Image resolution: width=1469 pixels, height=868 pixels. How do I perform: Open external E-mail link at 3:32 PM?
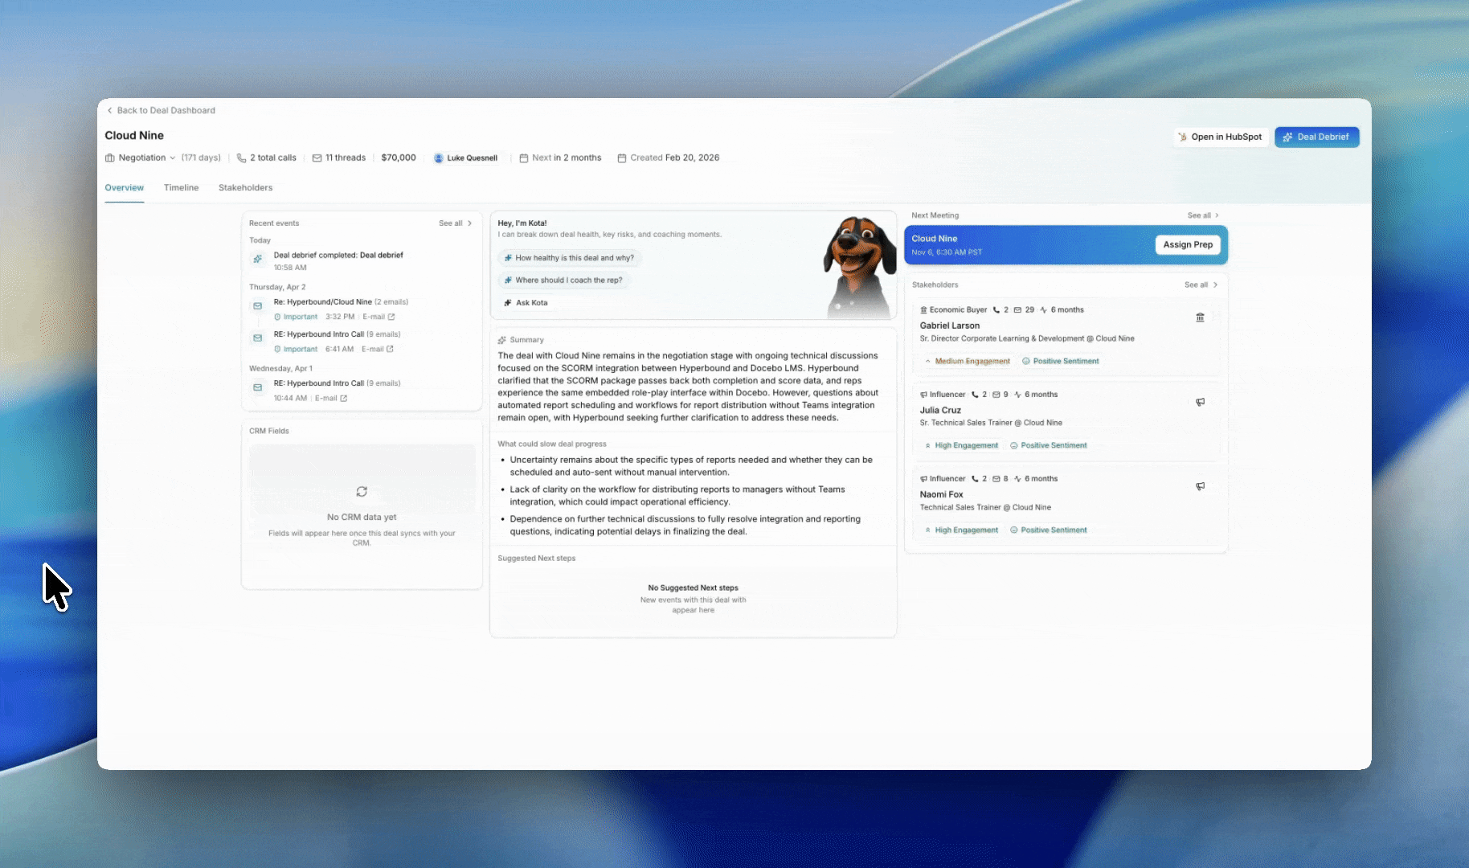[x=379, y=317]
